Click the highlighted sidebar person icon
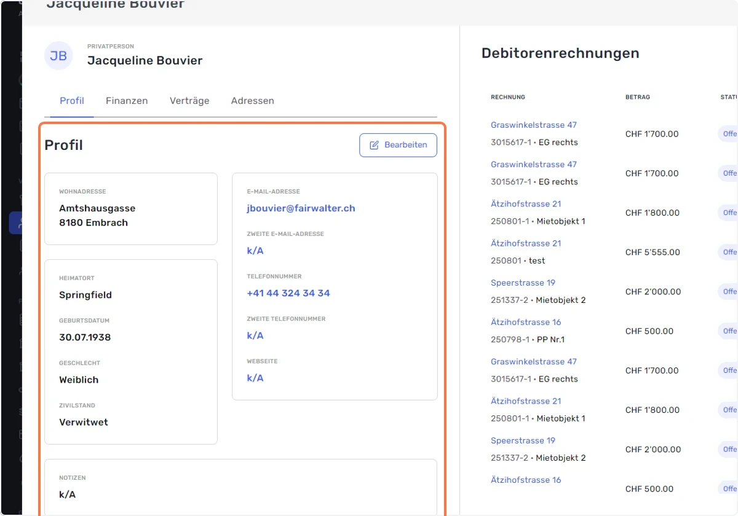The height and width of the screenshot is (516, 738). pos(16,223)
